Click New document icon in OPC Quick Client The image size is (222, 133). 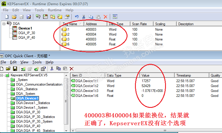point(2,69)
